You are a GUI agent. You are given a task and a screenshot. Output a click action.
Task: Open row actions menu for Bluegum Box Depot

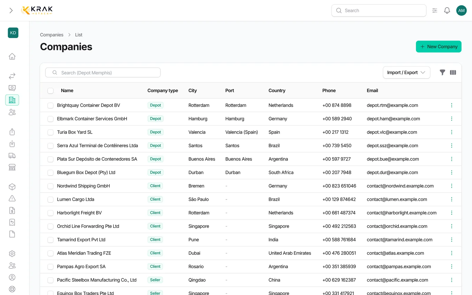click(451, 173)
